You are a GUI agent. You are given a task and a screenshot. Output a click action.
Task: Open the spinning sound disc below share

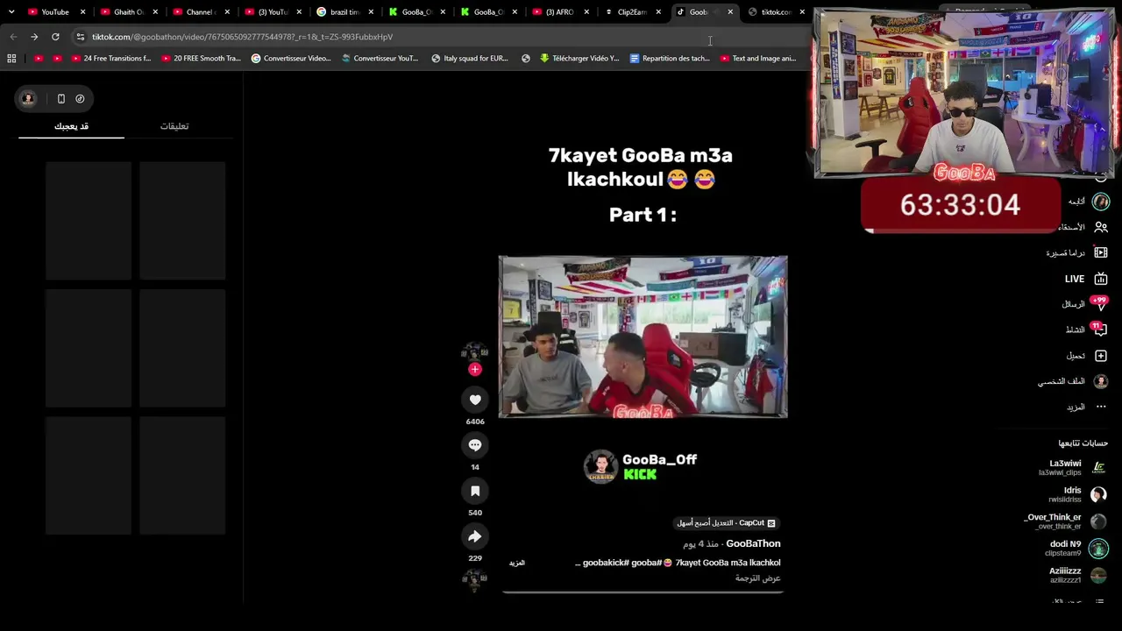click(475, 579)
